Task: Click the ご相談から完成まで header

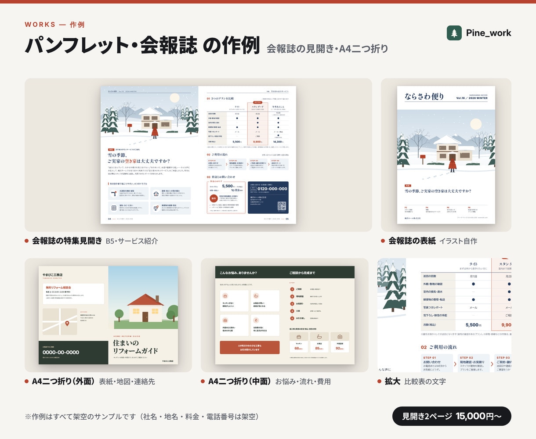Action: [x=302, y=273]
